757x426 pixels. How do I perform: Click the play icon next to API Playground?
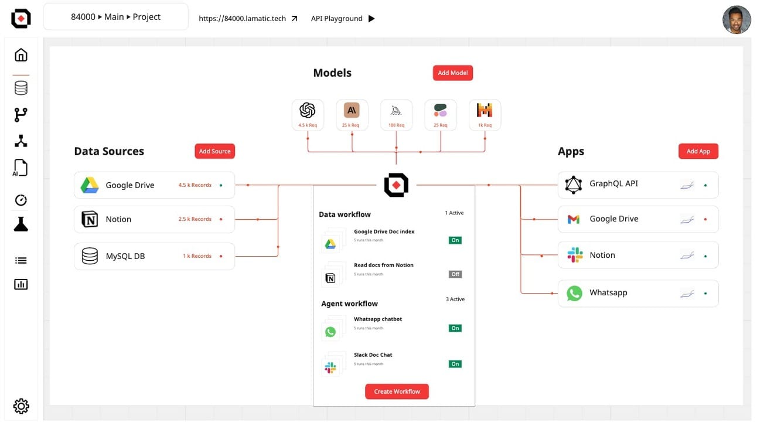click(x=371, y=19)
